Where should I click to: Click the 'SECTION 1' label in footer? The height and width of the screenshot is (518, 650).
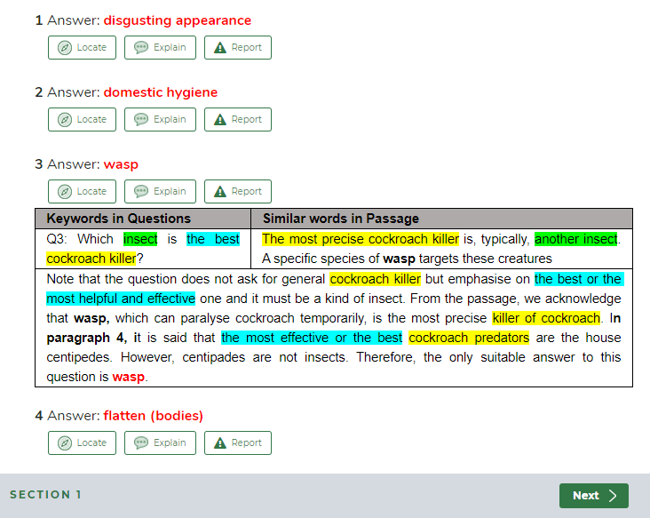tap(45, 495)
